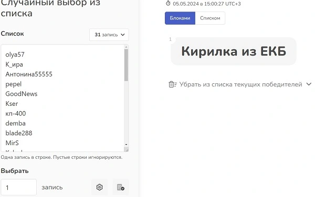315x197 pixels.
Task: Switch to the Списком view tab
Action: 210,18
